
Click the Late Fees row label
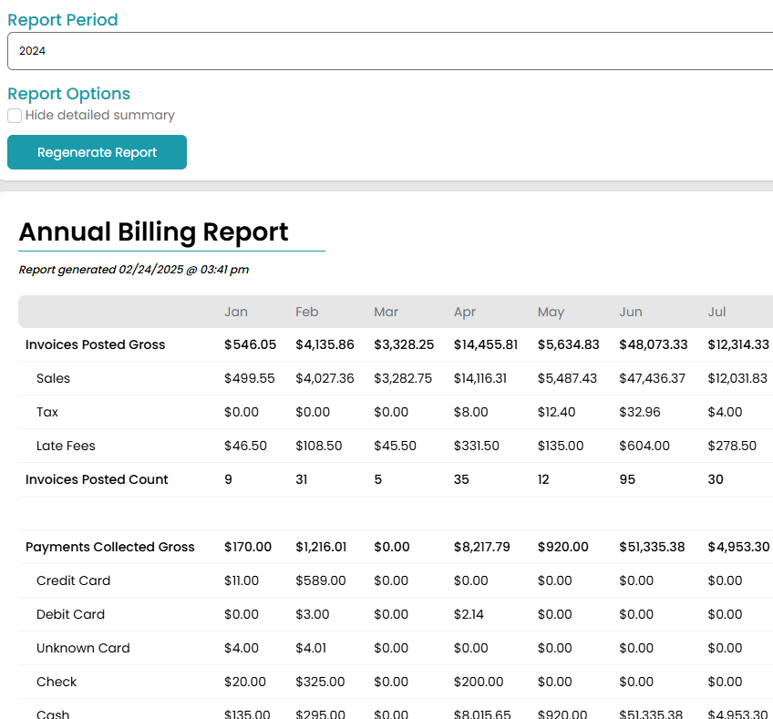click(66, 446)
